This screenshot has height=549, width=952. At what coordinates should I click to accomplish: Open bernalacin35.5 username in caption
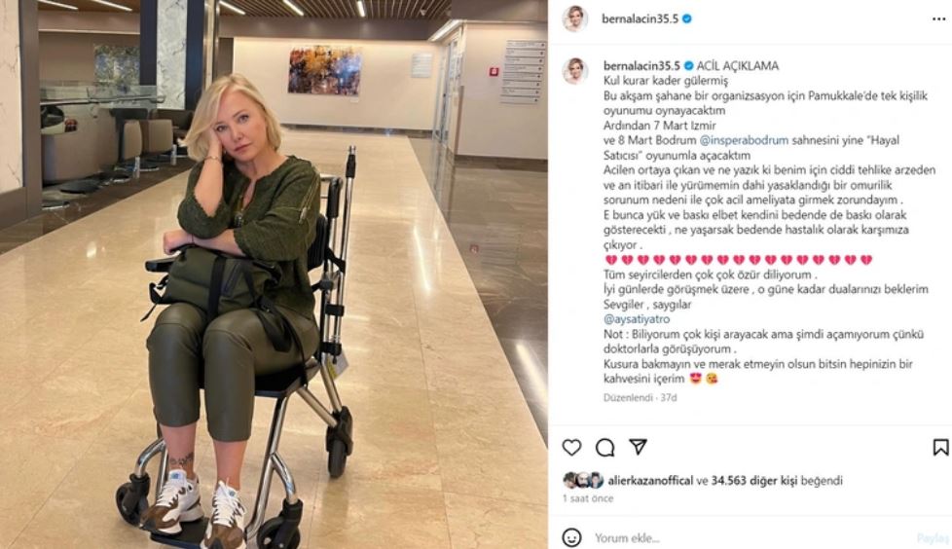click(x=641, y=65)
